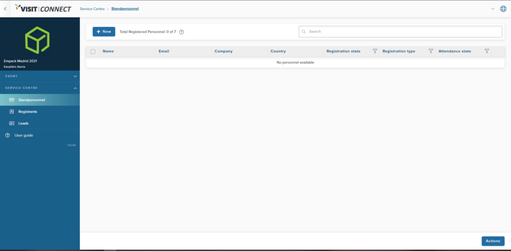This screenshot has width=511, height=251.
Task: Open the User guide link
Action: 24,135
